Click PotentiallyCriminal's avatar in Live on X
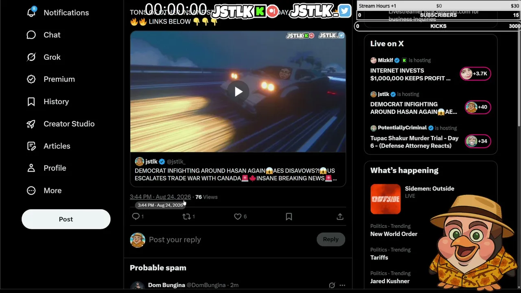The image size is (521, 293). point(373,128)
